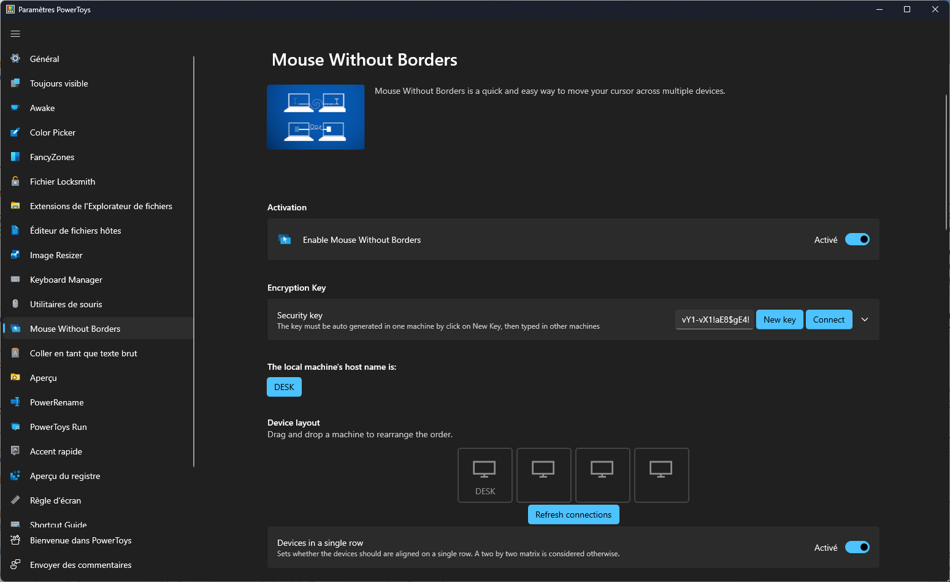
Task: Open Accent rapide settings
Action: (98, 451)
